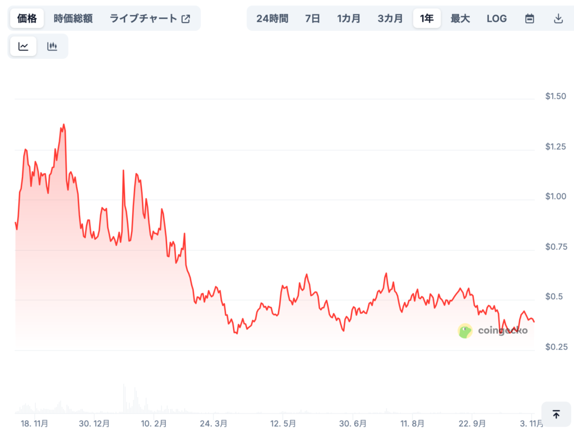Click the external link icon next to ライブチャート
This screenshot has width=574, height=437.
(x=186, y=18)
